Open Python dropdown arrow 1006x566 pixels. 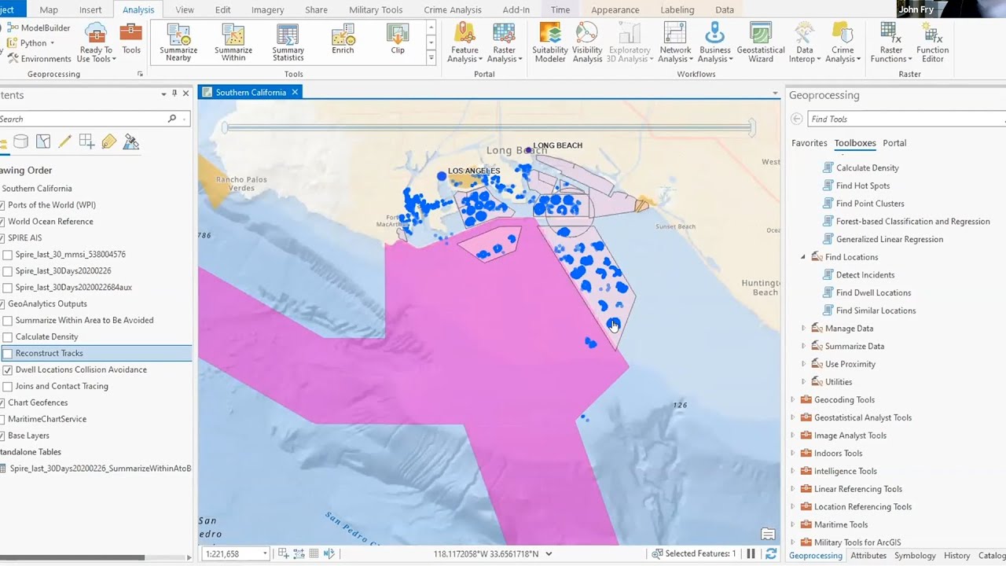coord(52,43)
